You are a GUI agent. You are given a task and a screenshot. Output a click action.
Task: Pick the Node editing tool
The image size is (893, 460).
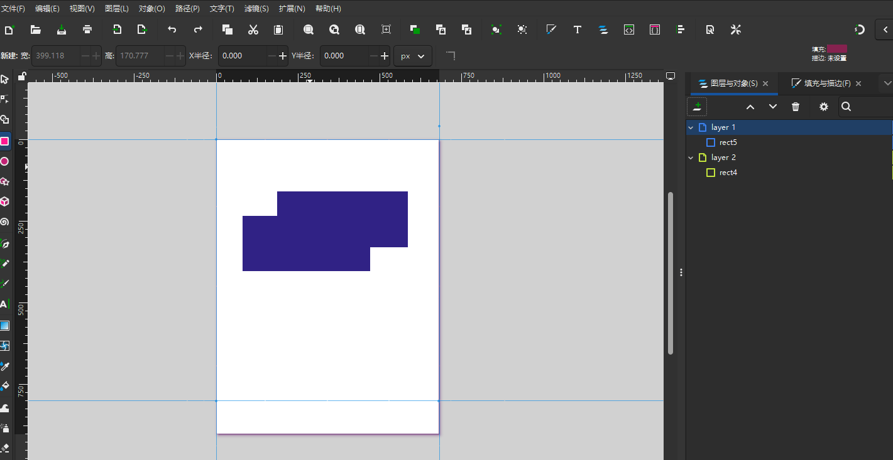[4, 99]
